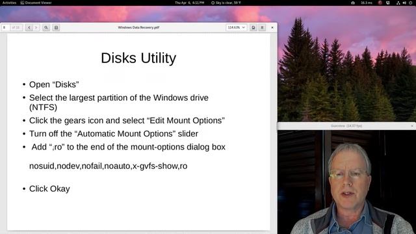The image size is (416, 234).
Task: Open the Activities overview
Action: click(9, 3)
